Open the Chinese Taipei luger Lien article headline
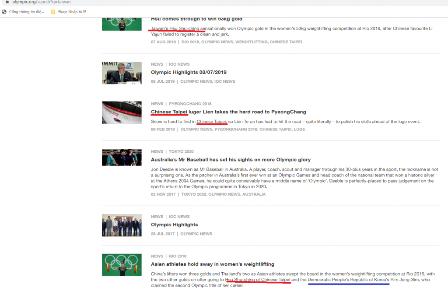This screenshot has height=291, width=448. click(228, 112)
